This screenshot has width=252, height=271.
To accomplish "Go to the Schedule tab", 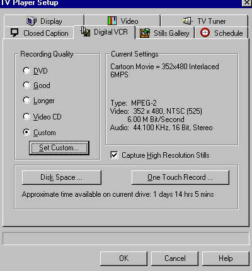I will click(x=222, y=33).
